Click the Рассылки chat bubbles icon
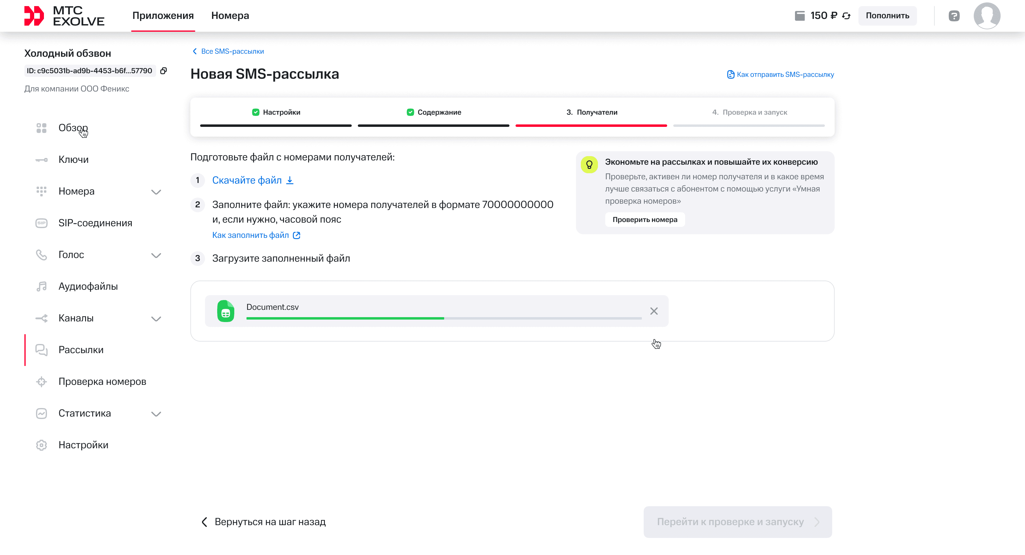This screenshot has height=555, width=1025. pyautogui.click(x=41, y=350)
